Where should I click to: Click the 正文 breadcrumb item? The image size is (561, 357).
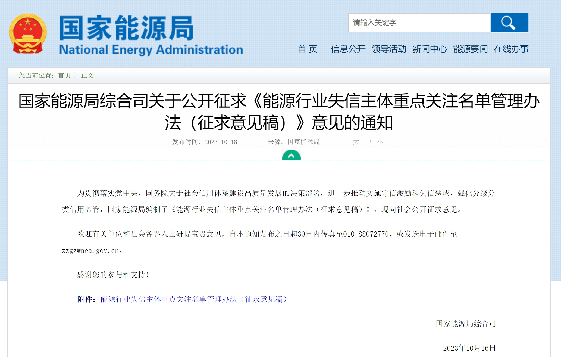coord(87,76)
